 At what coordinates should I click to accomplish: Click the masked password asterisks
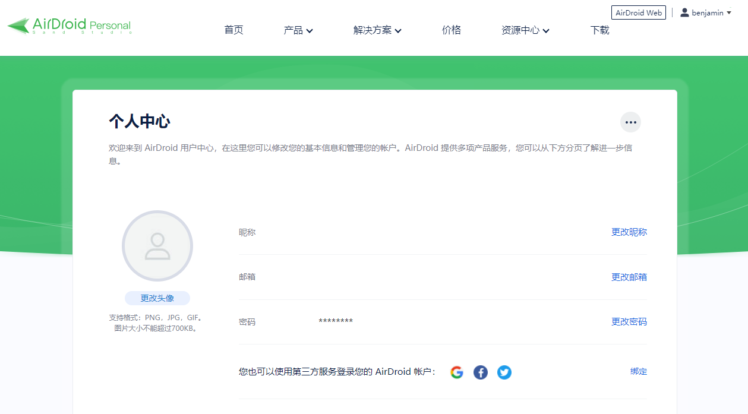(x=336, y=322)
